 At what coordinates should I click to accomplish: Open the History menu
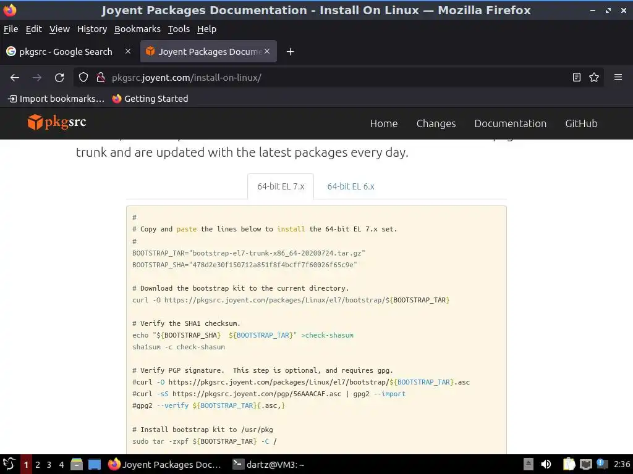click(x=92, y=29)
